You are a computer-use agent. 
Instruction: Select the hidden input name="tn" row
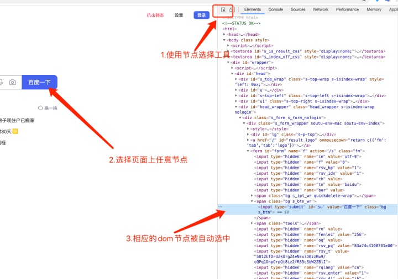[307, 184]
